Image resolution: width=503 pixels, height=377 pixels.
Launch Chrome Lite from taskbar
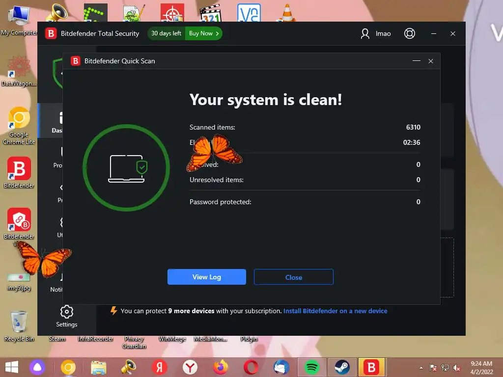pos(68,367)
